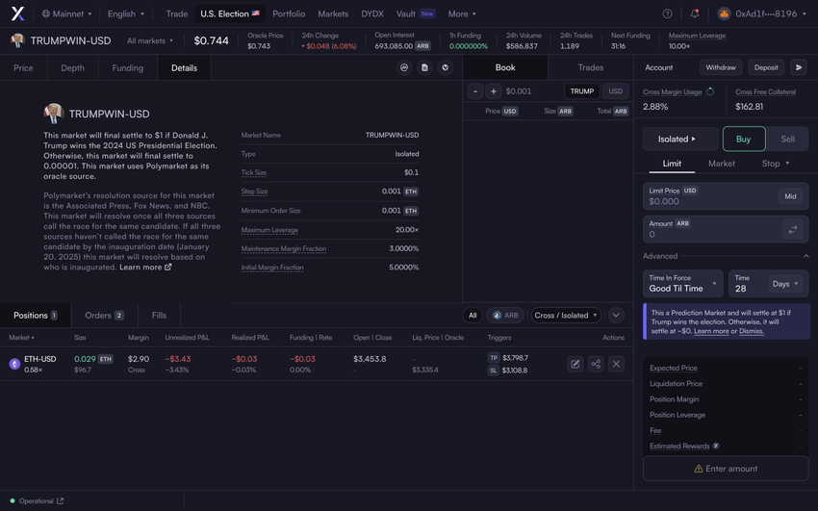
Task: Open the Vault page
Action: 416,14
